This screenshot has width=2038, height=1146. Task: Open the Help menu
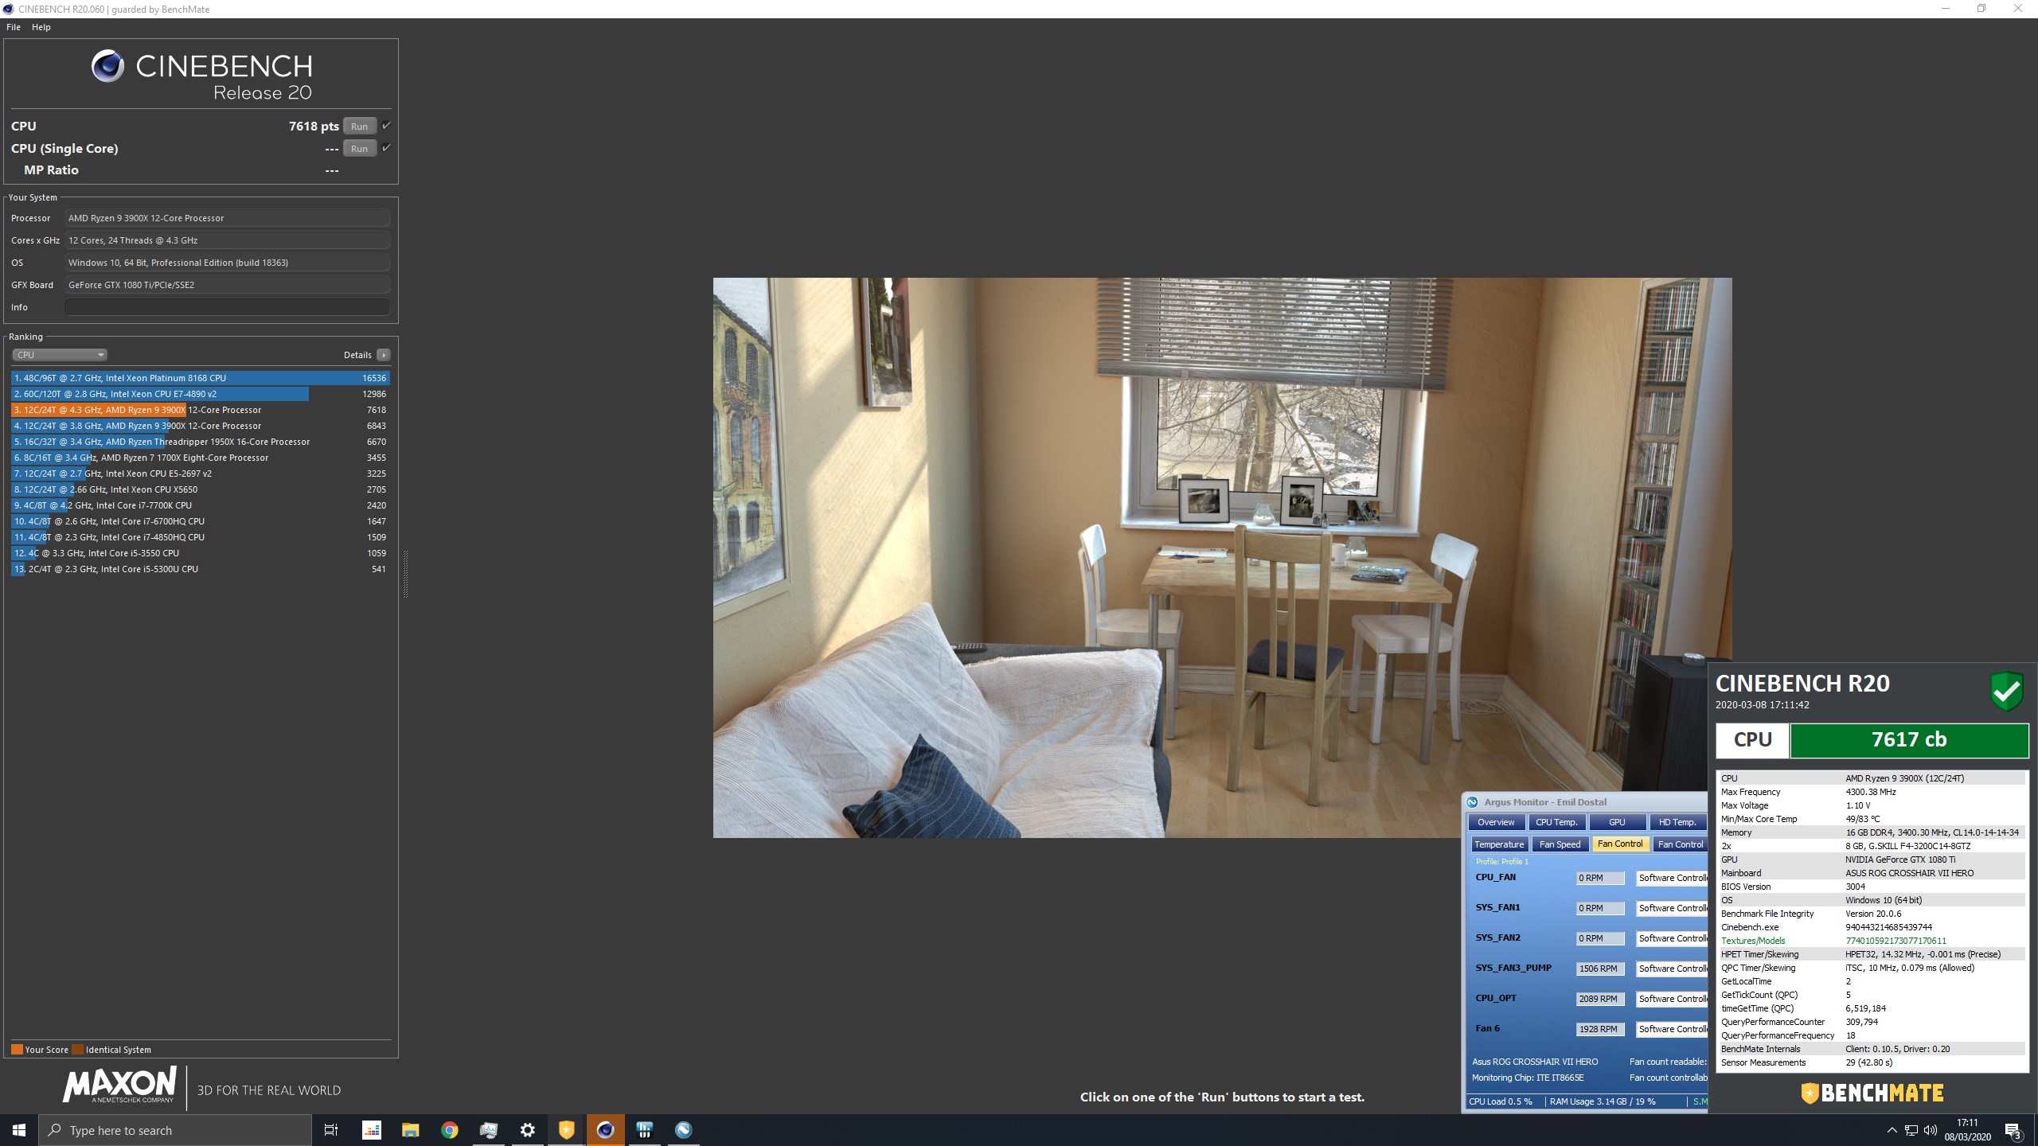[41, 27]
